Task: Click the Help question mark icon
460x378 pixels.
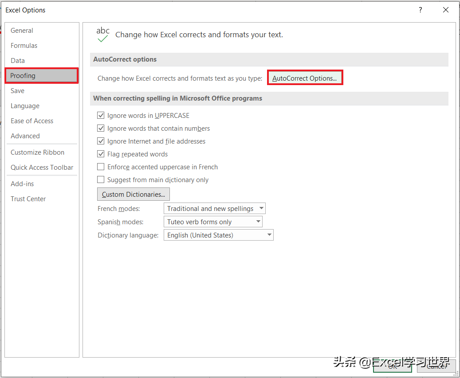Action: 421,10
